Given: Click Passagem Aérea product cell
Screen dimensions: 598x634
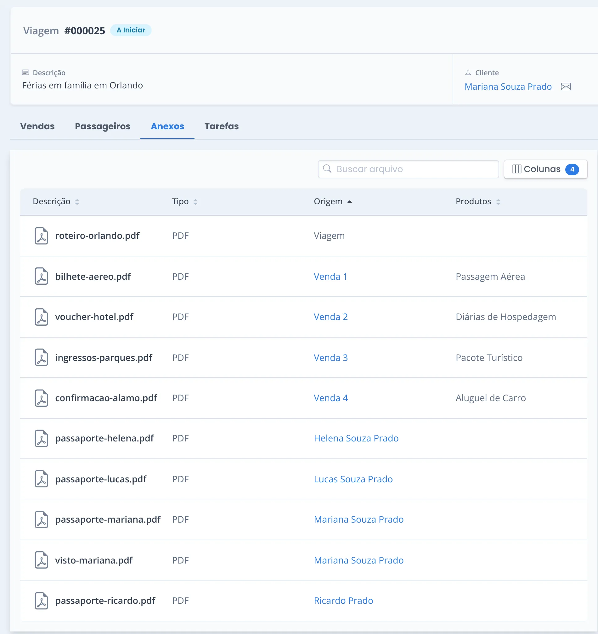Looking at the screenshot, I should [x=490, y=277].
